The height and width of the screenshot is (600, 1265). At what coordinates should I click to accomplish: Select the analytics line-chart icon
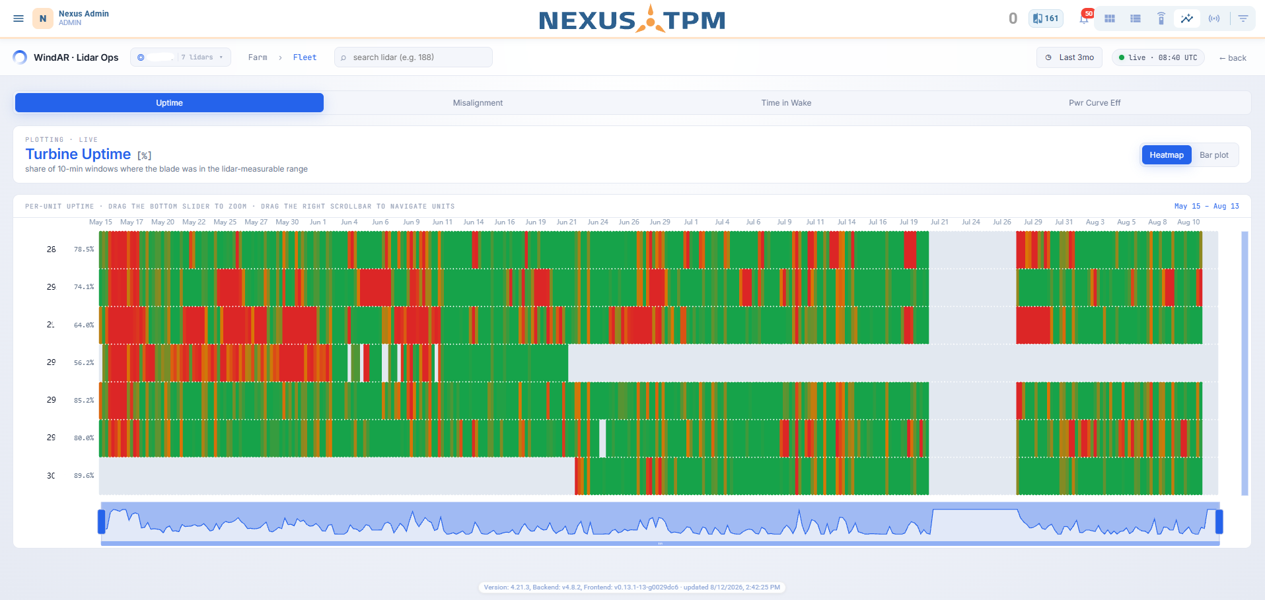1187,18
